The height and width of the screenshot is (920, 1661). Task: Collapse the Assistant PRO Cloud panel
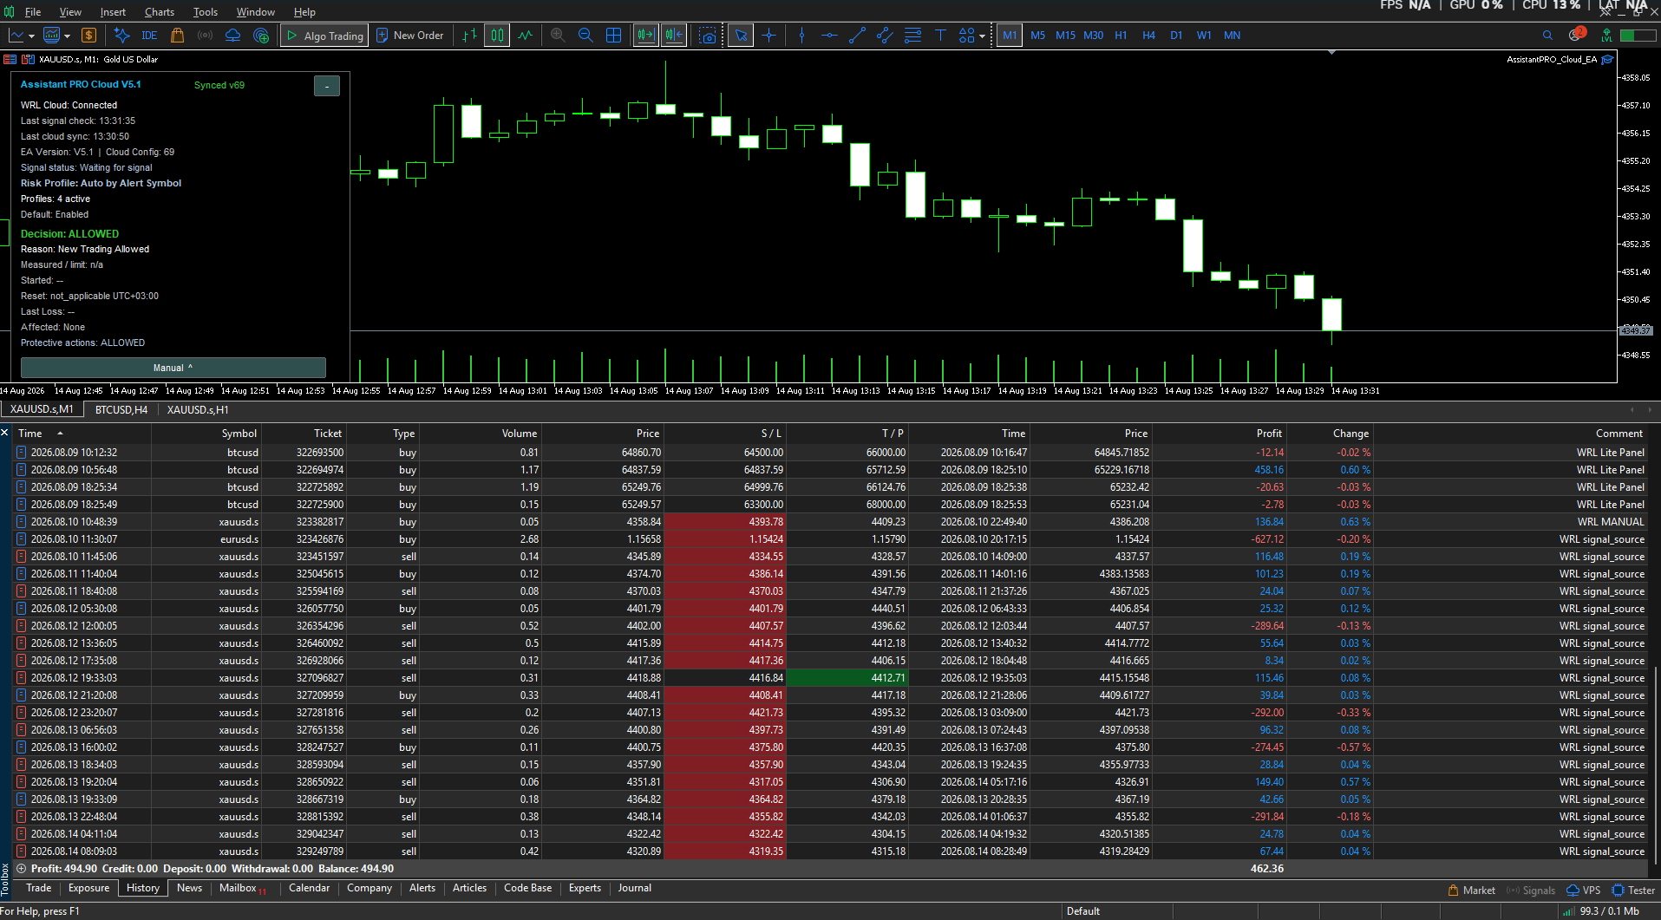(327, 86)
